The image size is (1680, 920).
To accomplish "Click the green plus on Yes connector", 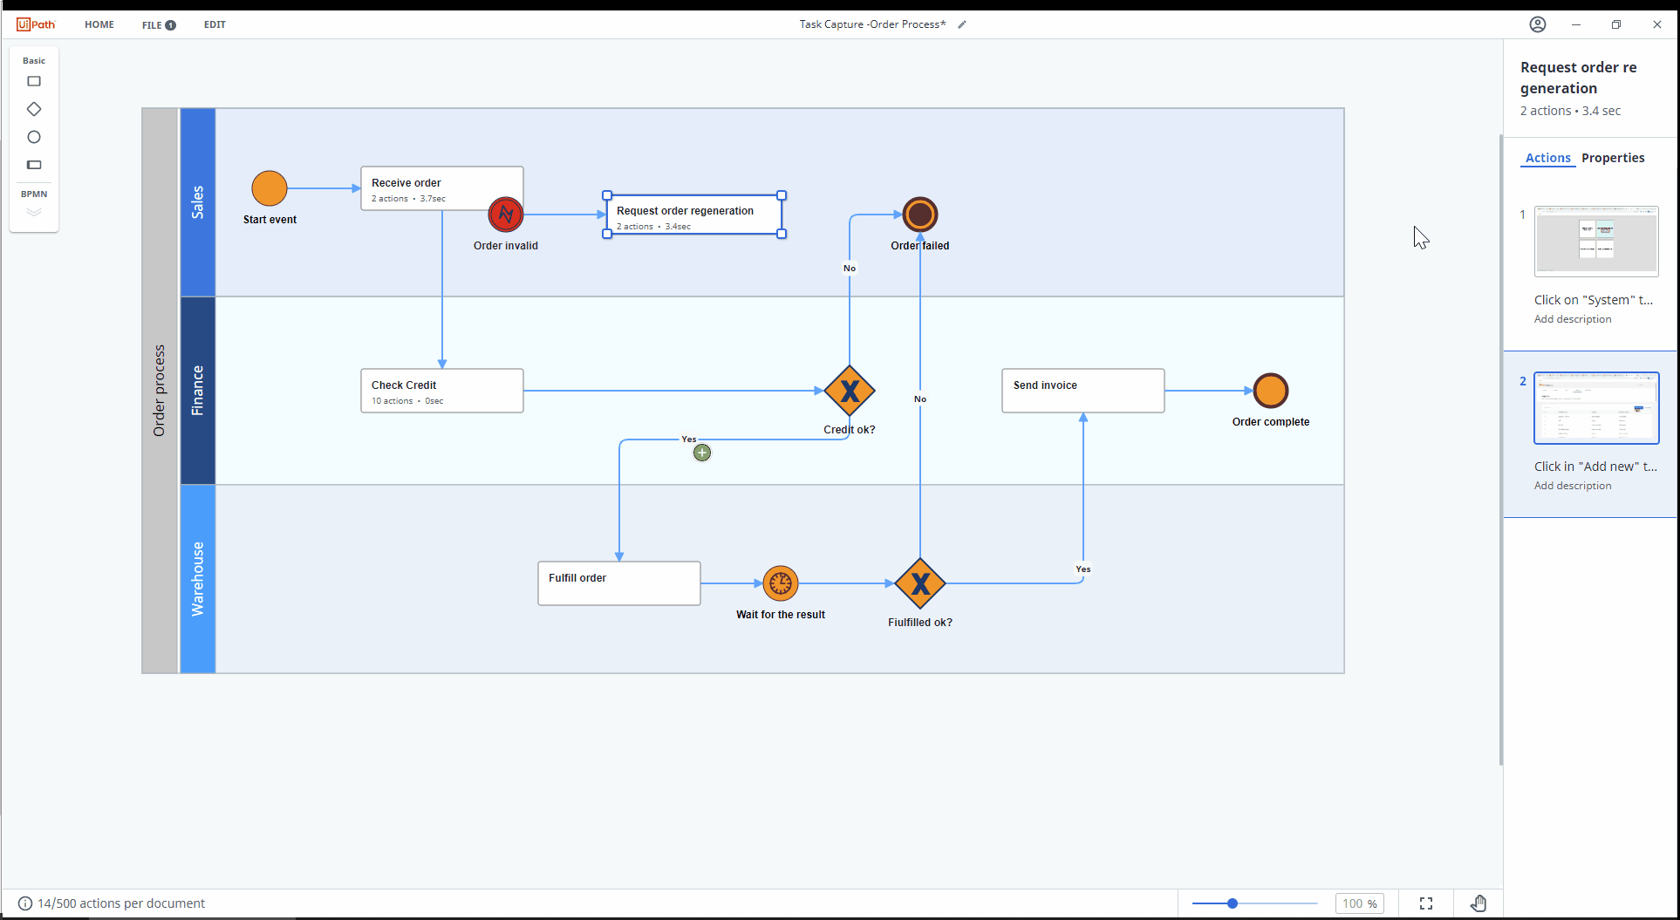I will tap(702, 453).
